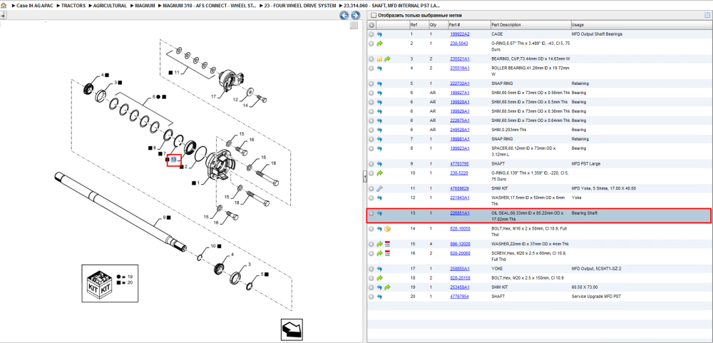Navigate to MAGNUM breadcrumb

tap(145, 6)
